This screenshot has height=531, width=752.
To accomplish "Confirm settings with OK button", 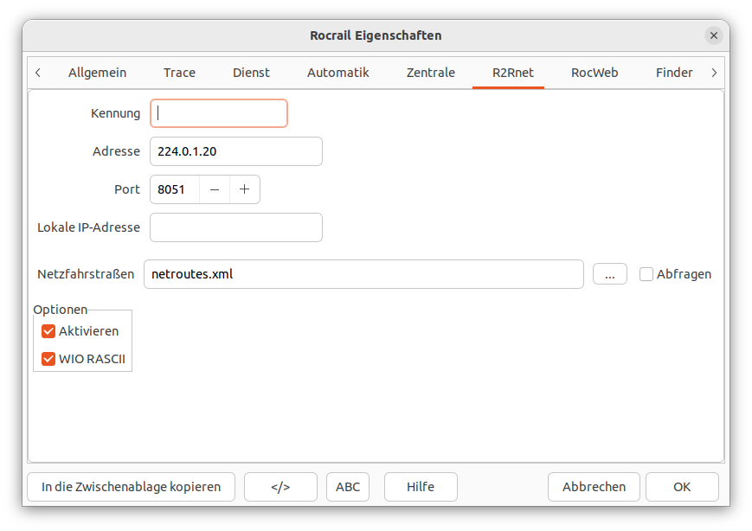I will 682,487.
